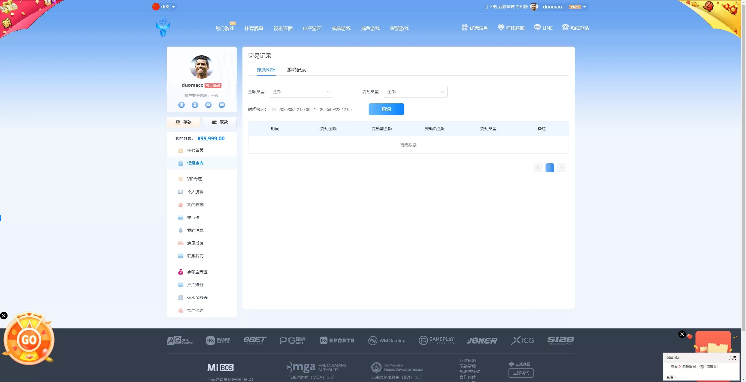Click the phone verification icon under profile
Viewport: 746px width, 382px height.
point(181,105)
